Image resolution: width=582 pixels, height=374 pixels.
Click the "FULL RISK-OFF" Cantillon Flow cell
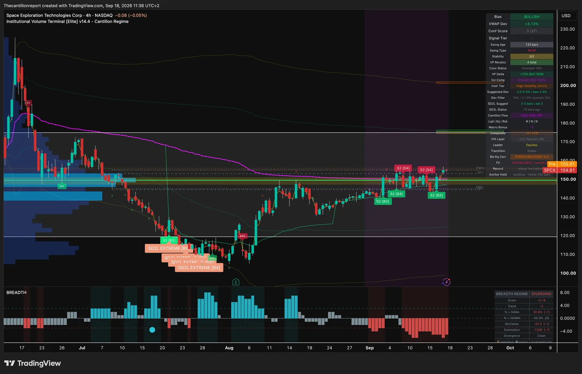click(x=532, y=115)
